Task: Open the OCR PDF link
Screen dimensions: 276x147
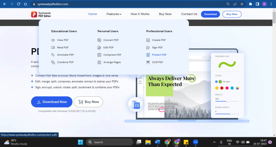Action: 157,62
